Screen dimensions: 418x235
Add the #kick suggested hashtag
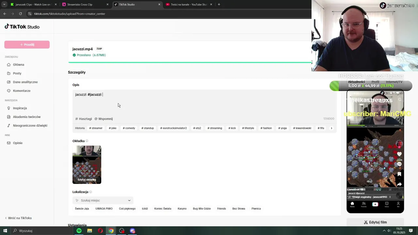(x=232, y=128)
